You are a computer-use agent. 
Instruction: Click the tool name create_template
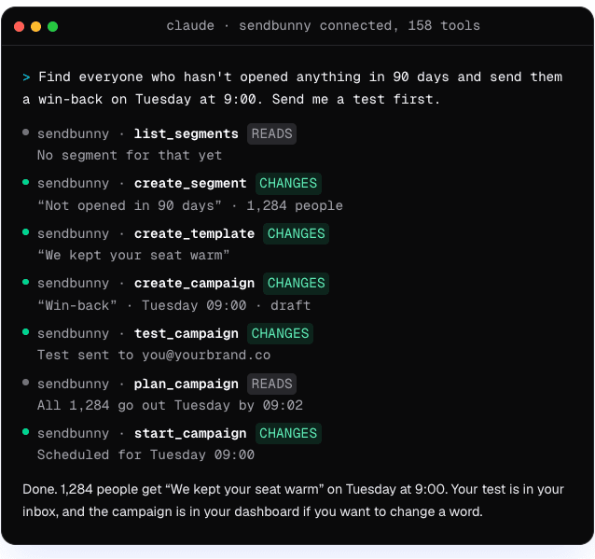point(194,233)
